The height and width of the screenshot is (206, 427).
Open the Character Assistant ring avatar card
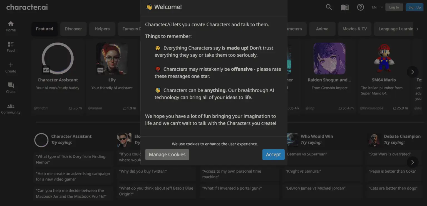tap(58, 58)
